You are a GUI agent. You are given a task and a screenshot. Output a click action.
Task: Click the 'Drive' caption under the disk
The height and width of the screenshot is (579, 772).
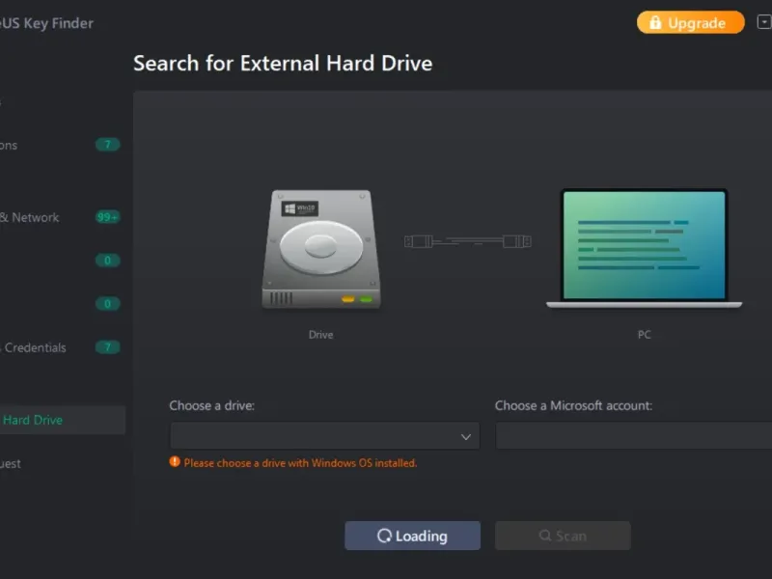pyautogui.click(x=321, y=335)
